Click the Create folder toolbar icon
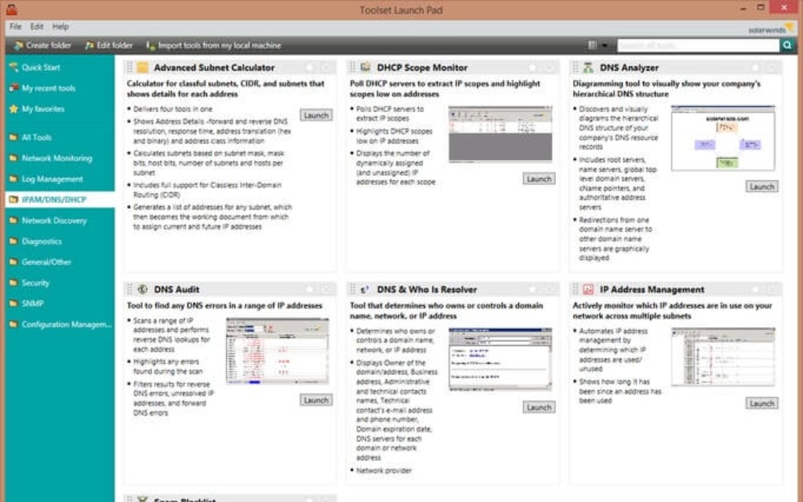 17,45
